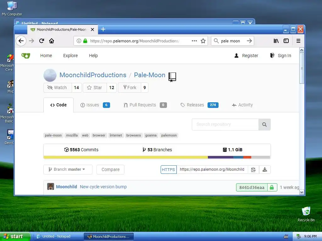Image resolution: width=322 pixels, height=241 pixels.
Task: Open the Pale-Moon repository title link
Action: pyautogui.click(x=149, y=75)
